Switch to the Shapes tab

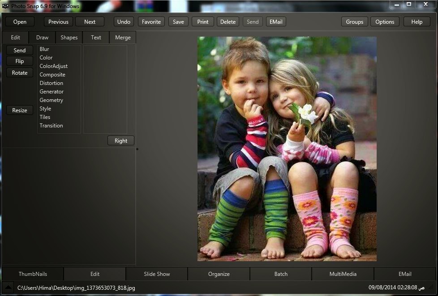point(69,38)
